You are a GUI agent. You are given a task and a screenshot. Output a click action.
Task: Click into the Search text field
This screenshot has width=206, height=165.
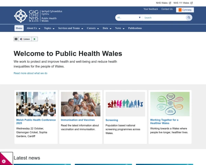tap(164, 18)
